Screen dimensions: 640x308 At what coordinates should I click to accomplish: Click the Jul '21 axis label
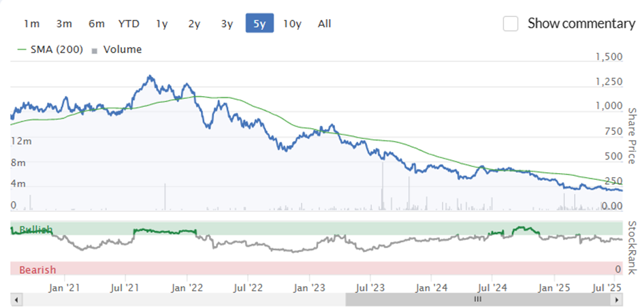point(125,288)
